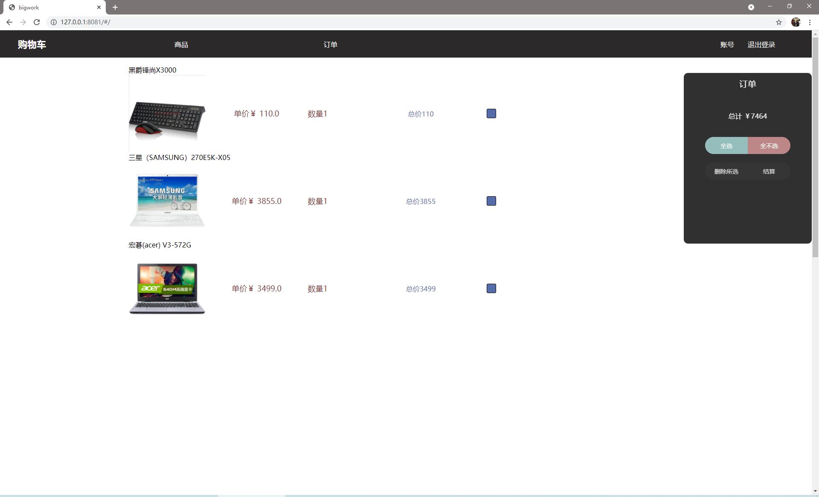Reload the page with the refresh icon

(37, 22)
